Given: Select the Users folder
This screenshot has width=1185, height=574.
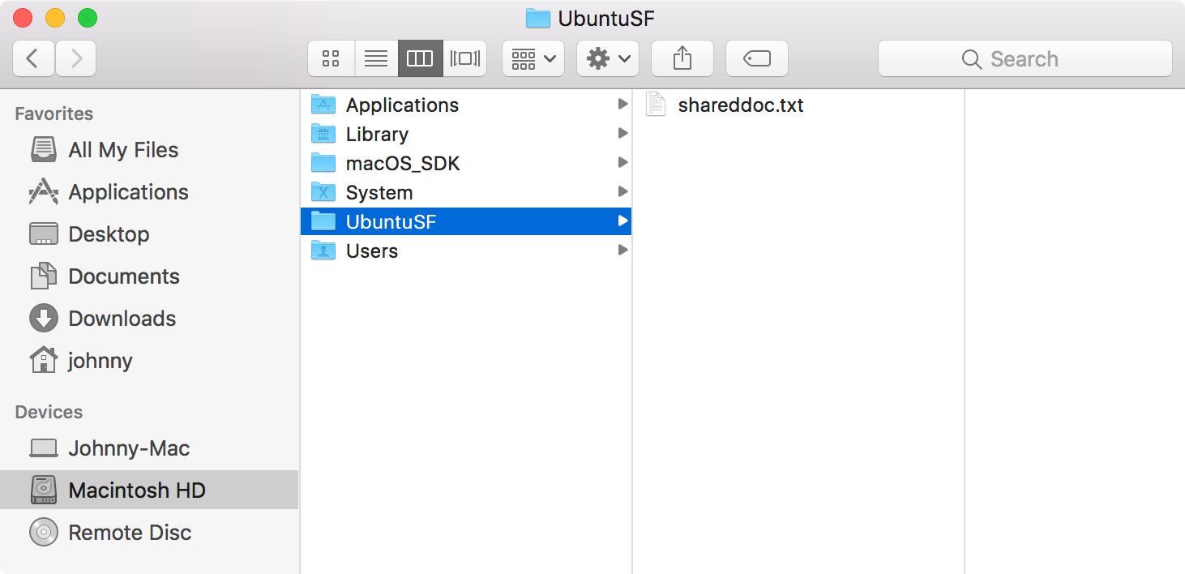Looking at the screenshot, I should point(465,251).
